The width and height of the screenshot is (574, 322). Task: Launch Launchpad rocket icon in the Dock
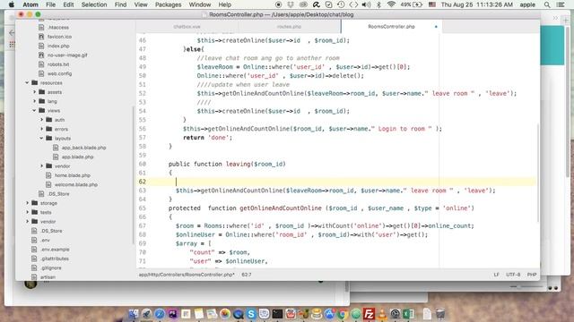146,314
